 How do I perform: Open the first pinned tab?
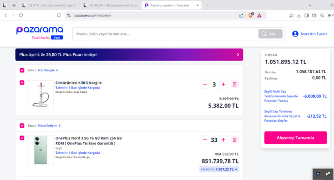click(x=4, y=5)
